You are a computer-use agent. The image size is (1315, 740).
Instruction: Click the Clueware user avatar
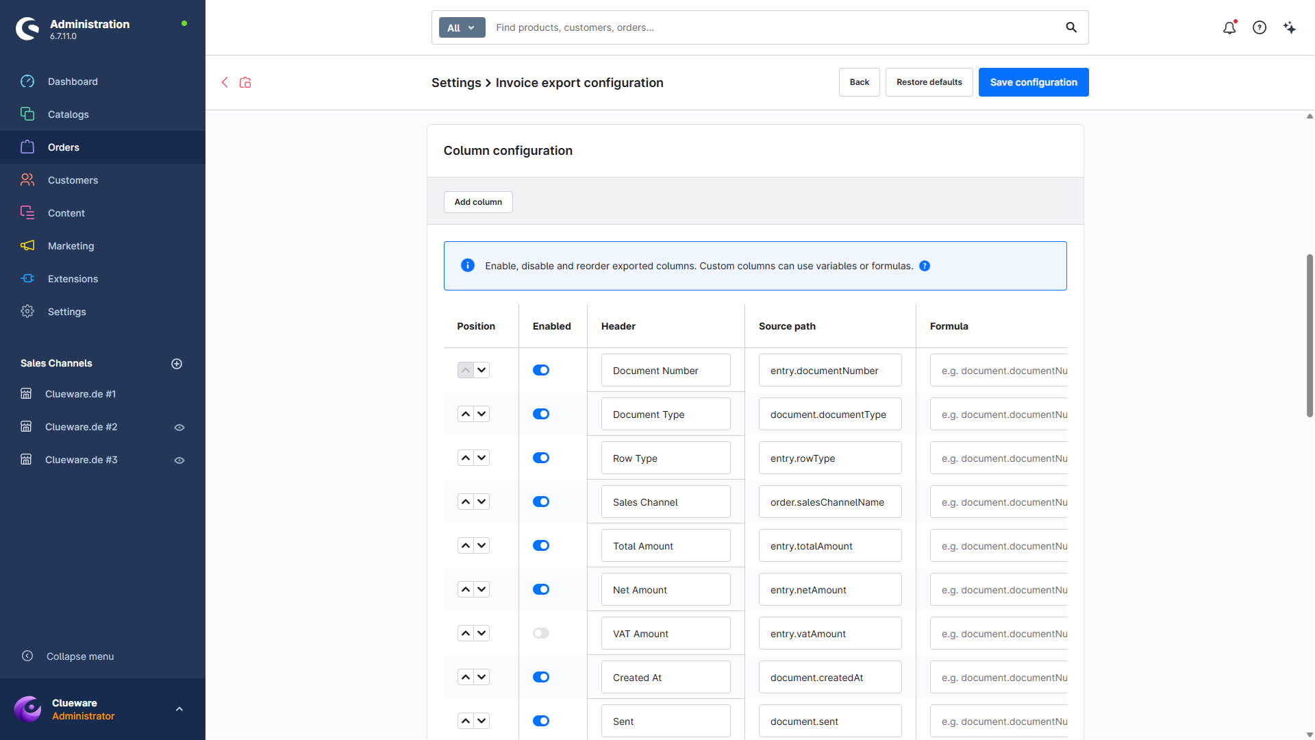tap(28, 709)
